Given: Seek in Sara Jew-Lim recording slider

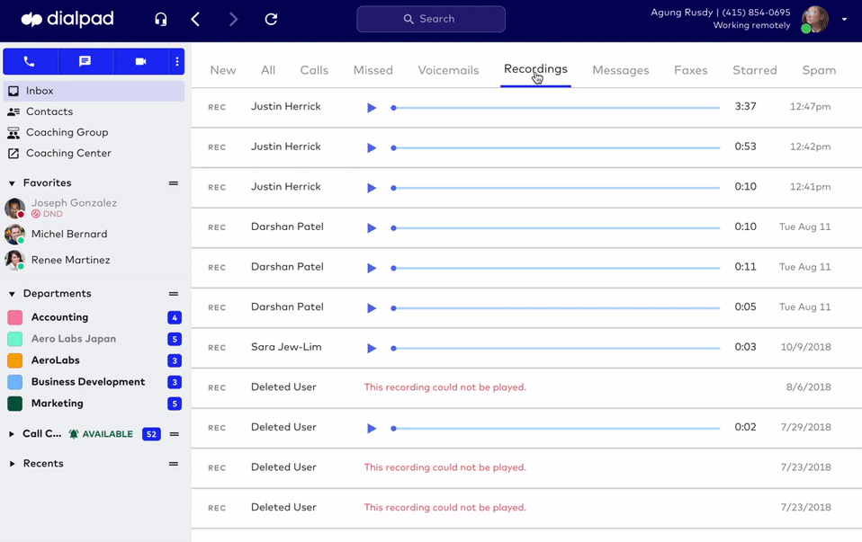Looking at the screenshot, I should click(x=555, y=348).
